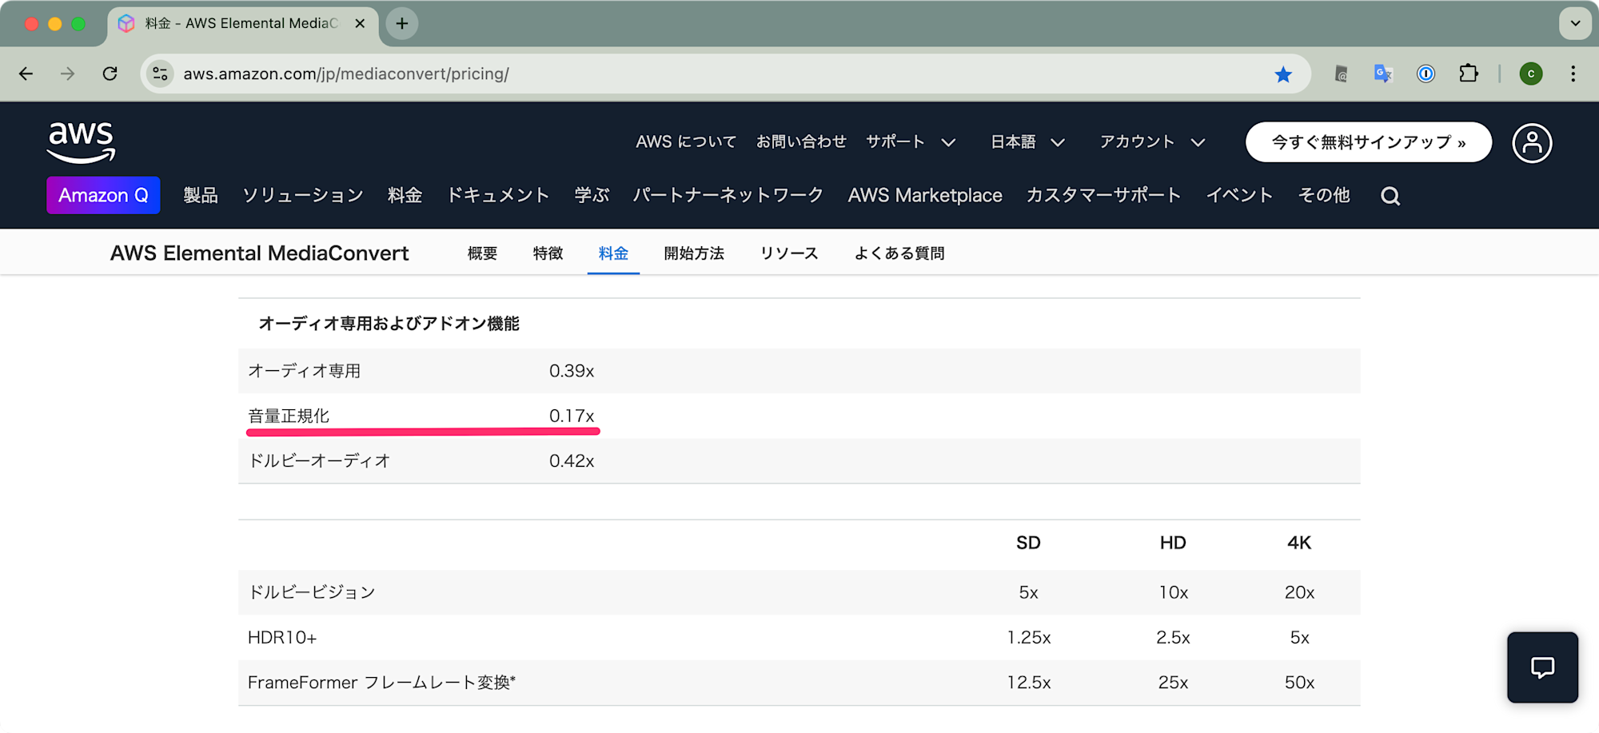
Task: Switch to the 概要 tab
Action: tap(482, 253)
